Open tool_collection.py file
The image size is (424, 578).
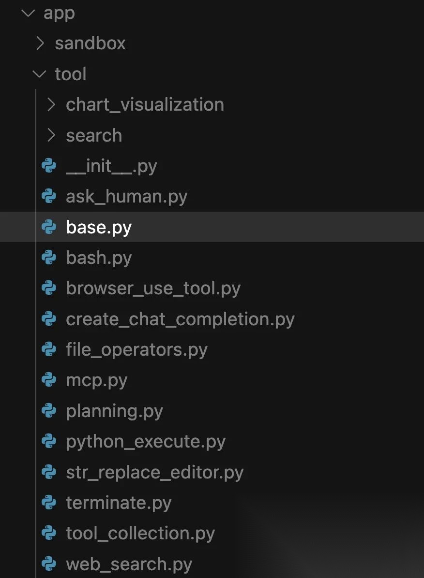click(140, 534)
